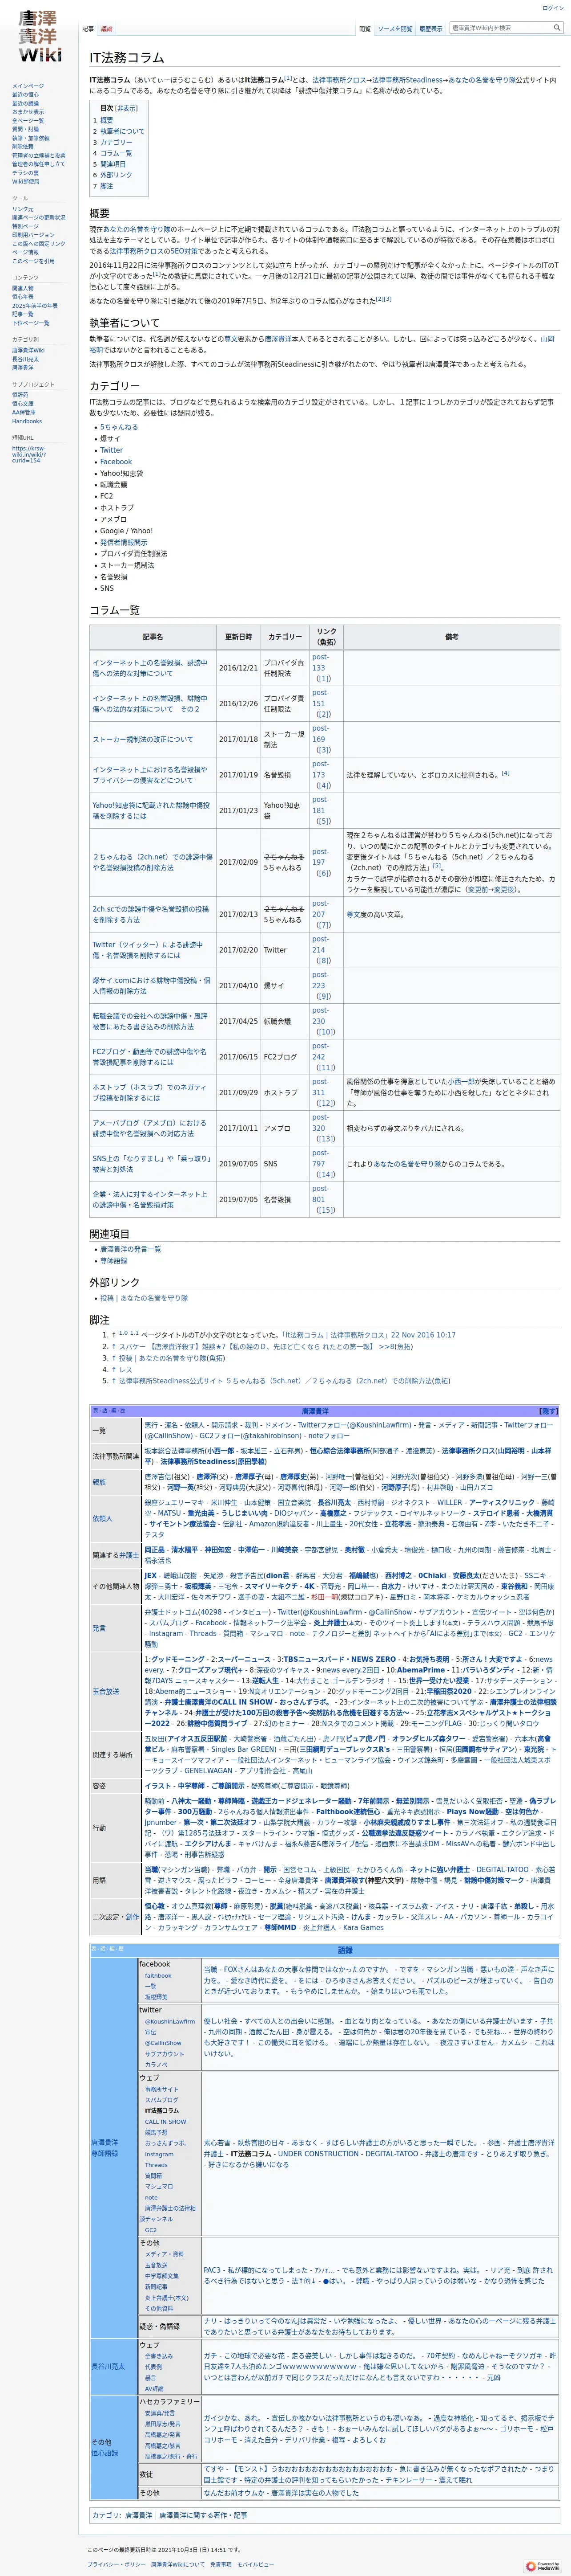Open 唐澤貴洋に関する著作・記事 category link
This screenshot has width=571, height=2576.
[x=203, y=2515]
